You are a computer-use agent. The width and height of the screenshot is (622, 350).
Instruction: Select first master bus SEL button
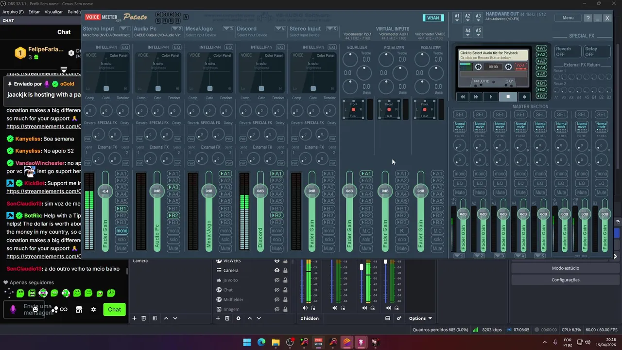(460, 115)
